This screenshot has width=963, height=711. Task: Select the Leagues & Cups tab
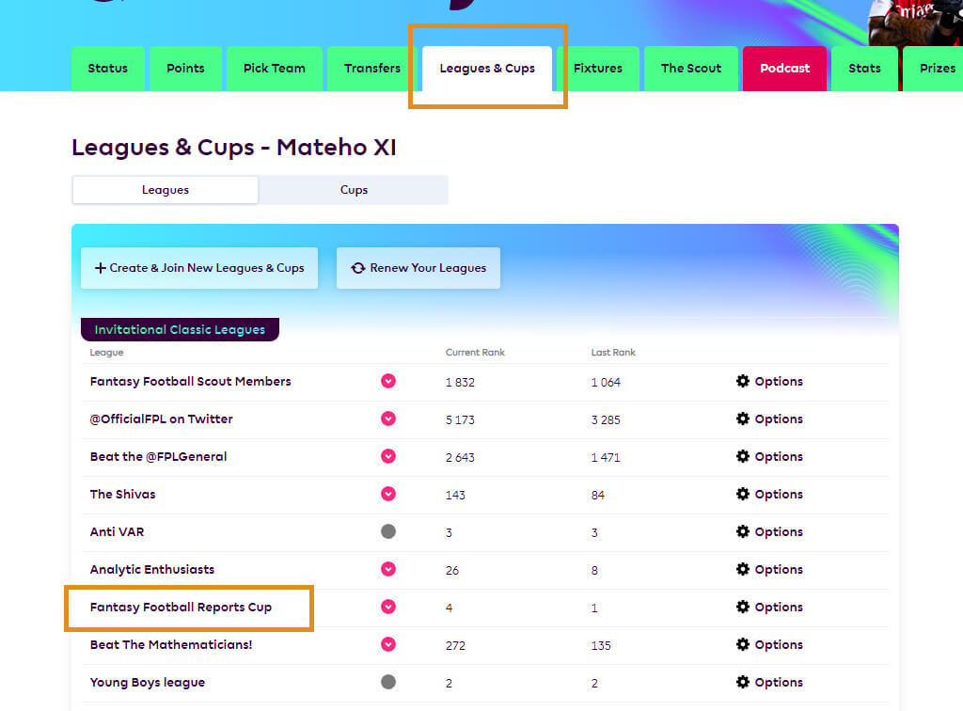point(487,68)
